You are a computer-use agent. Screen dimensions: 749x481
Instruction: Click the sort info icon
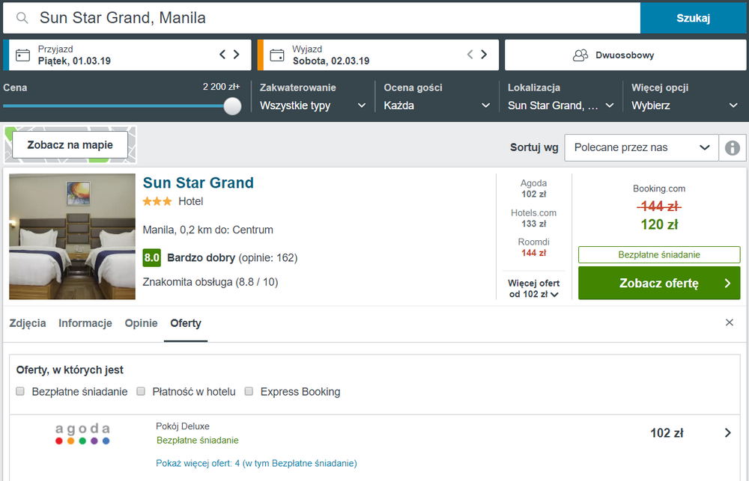[733, 148]
